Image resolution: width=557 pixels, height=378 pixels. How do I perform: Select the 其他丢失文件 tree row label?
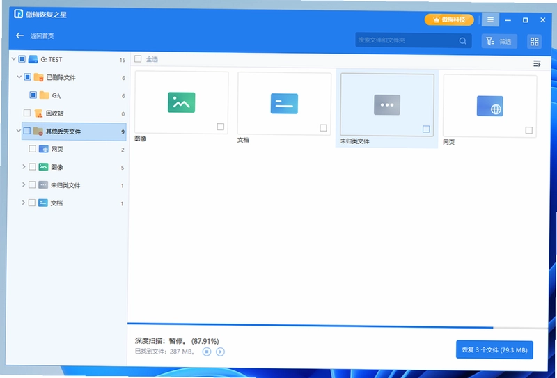point(63,132)
